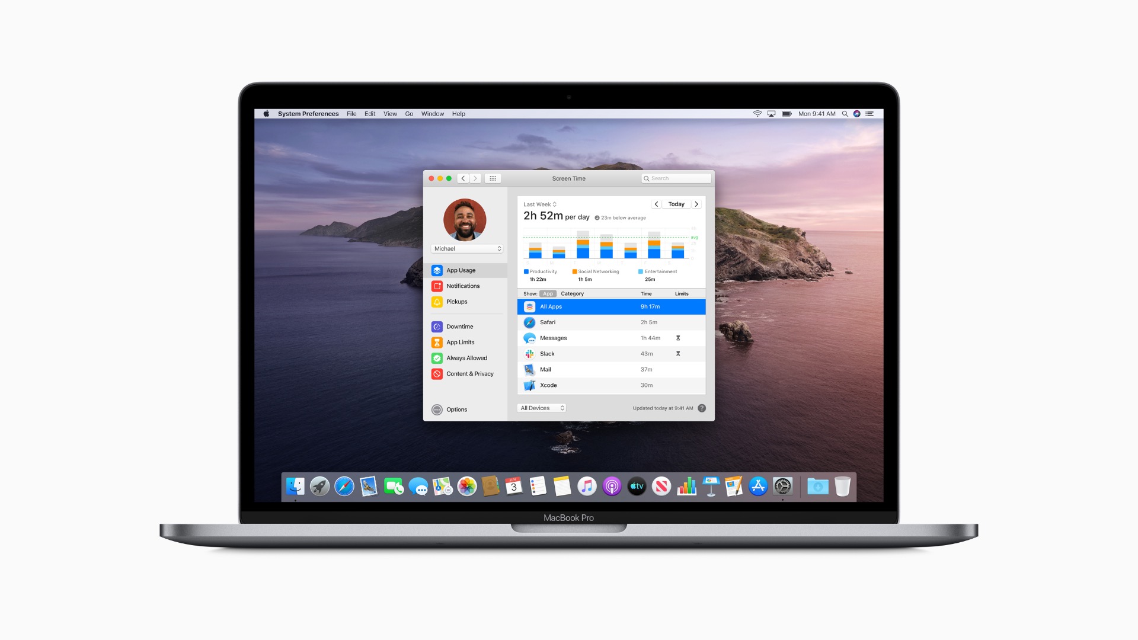Click the Options sidebar icon
1138x640 pixels.
click(437, 409)
